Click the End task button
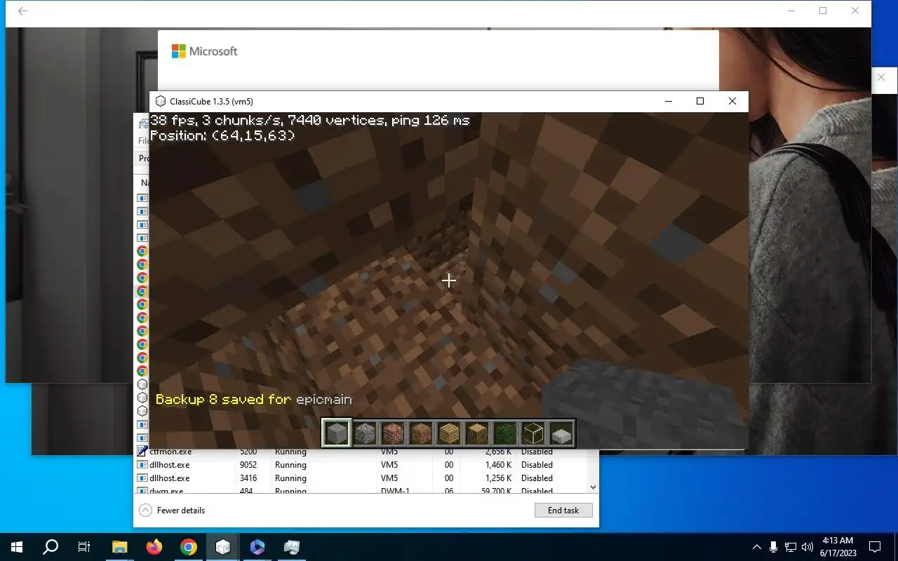Viewport: 898px width, 561px height. click(x=563, y=511)
